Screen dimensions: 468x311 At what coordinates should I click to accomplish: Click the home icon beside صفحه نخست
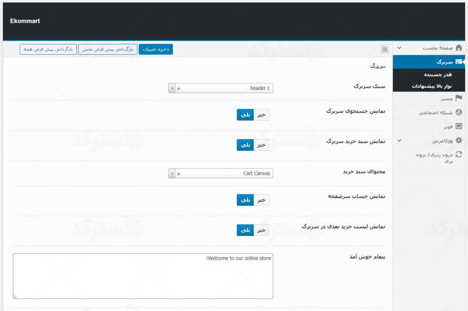[459, 48]
